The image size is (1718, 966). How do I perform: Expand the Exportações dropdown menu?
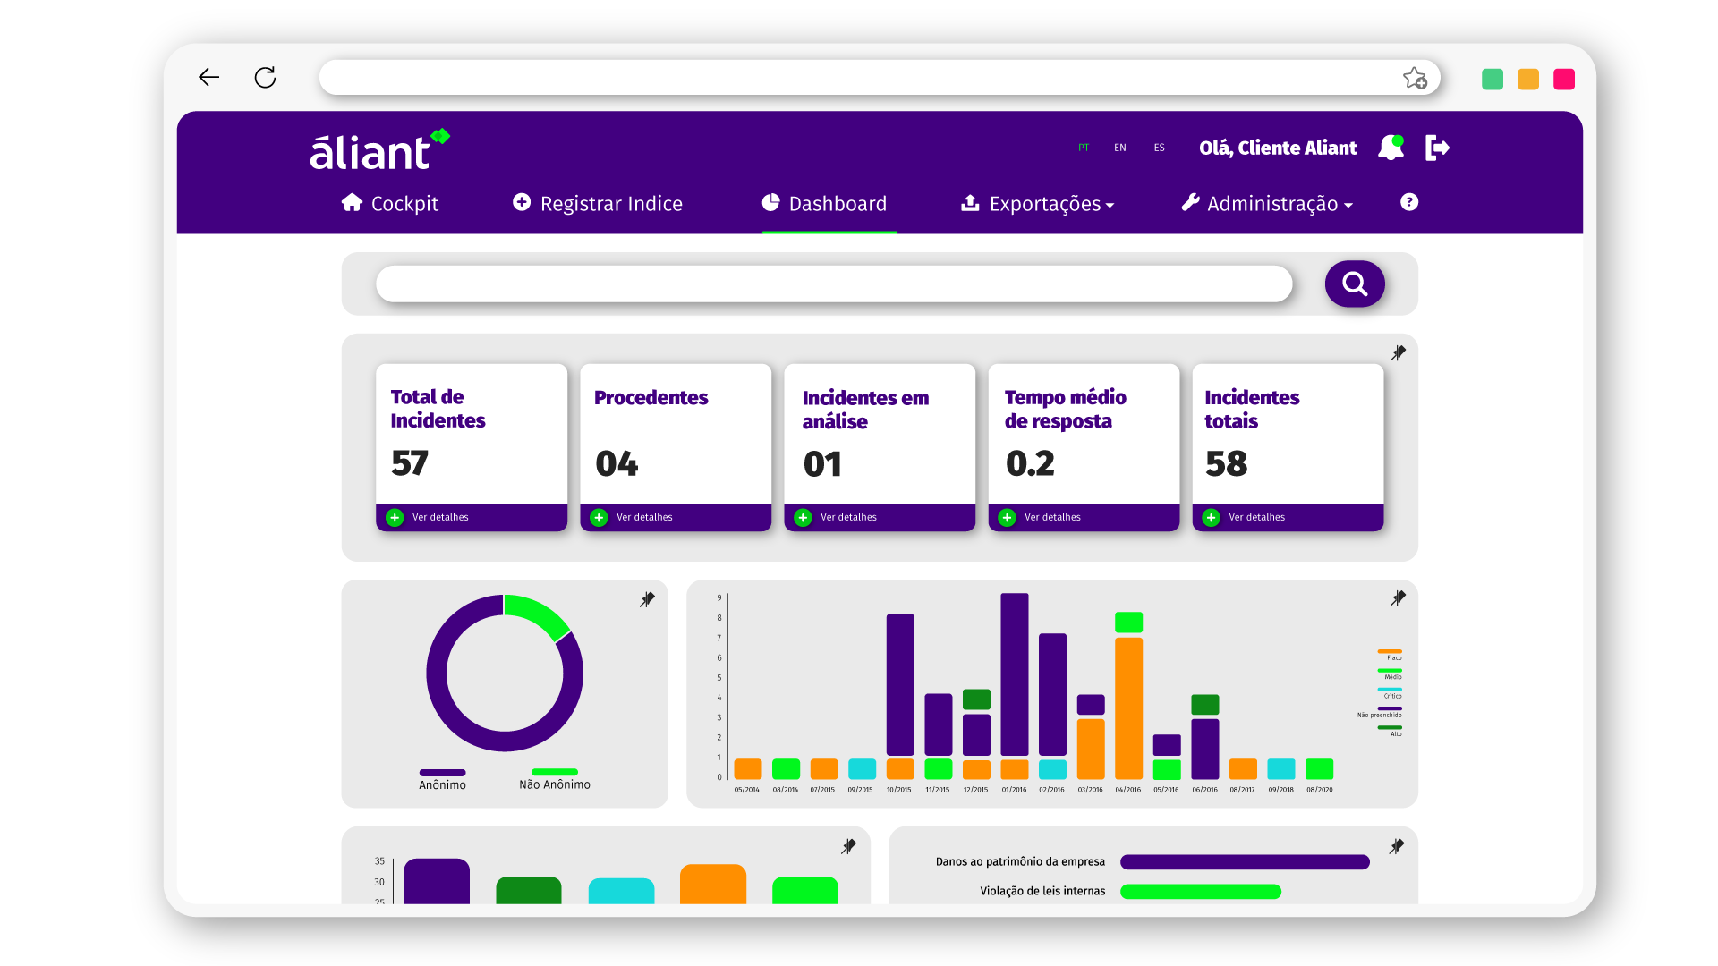pos(1038,203)
